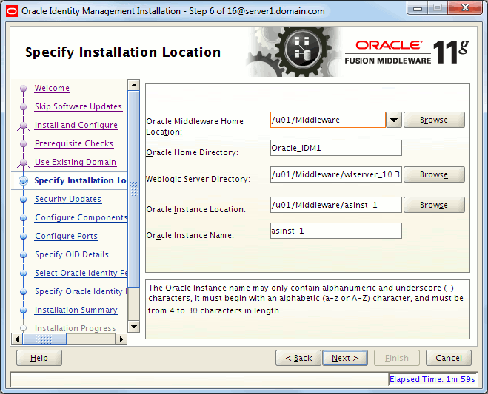Click the Oracle logo icon in title bar
Screen dimensions: 488x394
(12, 12)
